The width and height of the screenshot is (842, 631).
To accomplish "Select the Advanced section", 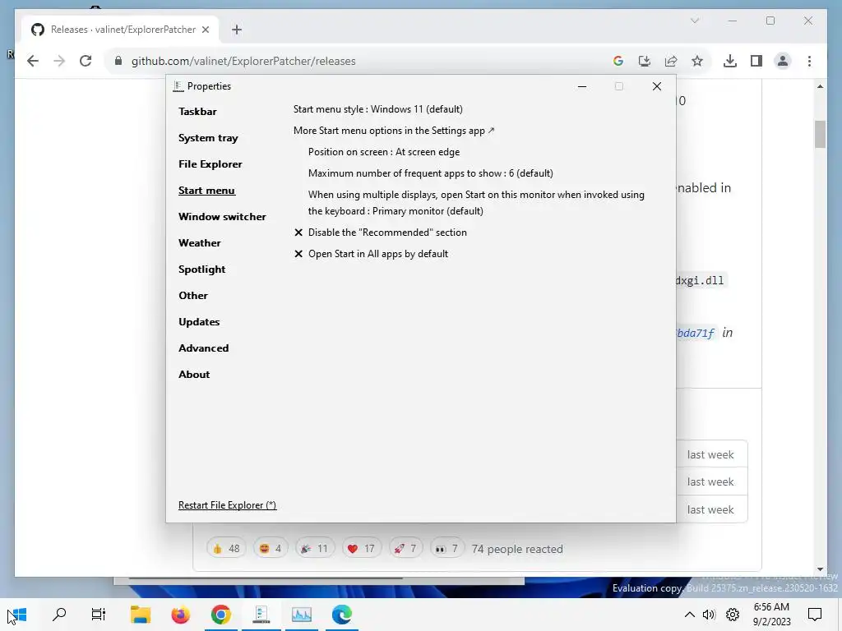I will 204,348.
